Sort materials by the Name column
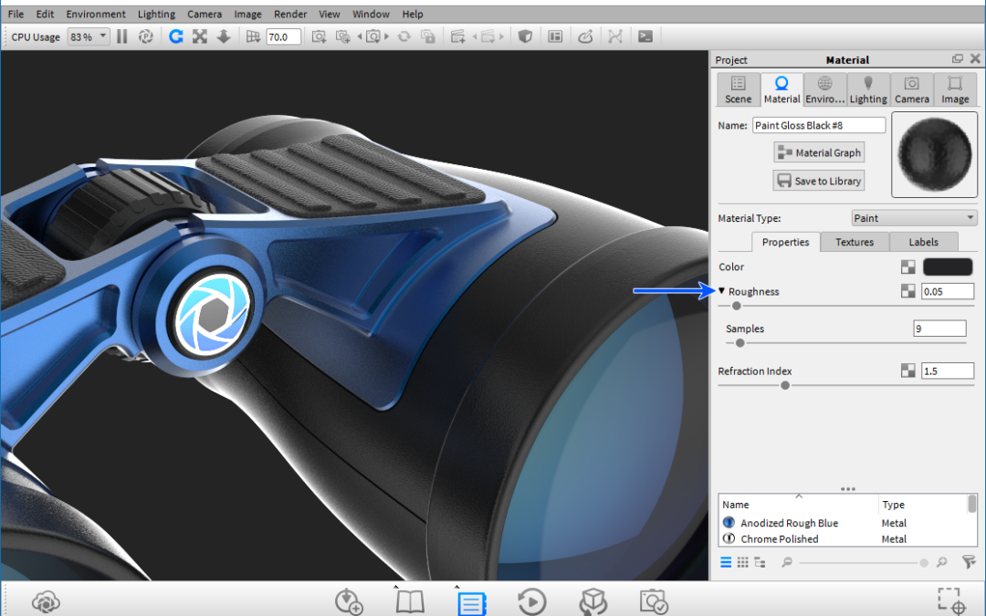 799,504
